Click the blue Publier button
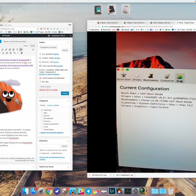 click(65, 93)
